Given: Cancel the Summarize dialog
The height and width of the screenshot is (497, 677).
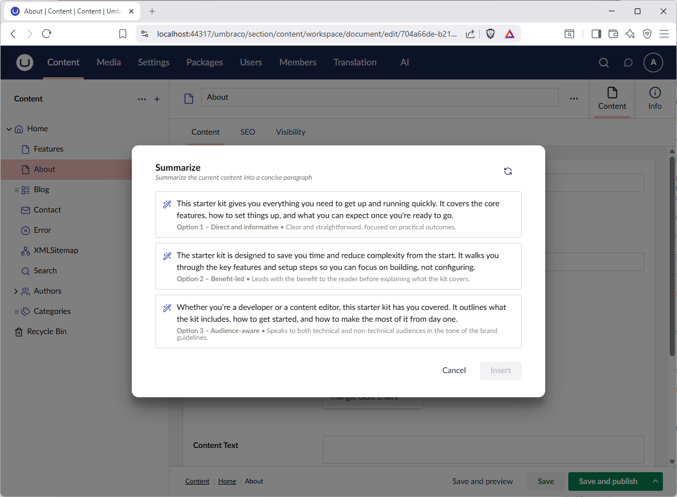Looking at the screenshot, I should coord(454,370).
